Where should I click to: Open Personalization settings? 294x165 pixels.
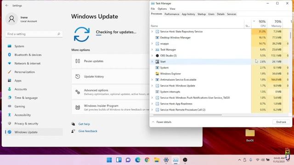34,72
